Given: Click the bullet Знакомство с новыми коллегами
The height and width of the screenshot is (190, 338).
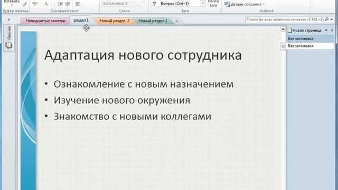Looking at the screenshot, I should tap(133, 117).
